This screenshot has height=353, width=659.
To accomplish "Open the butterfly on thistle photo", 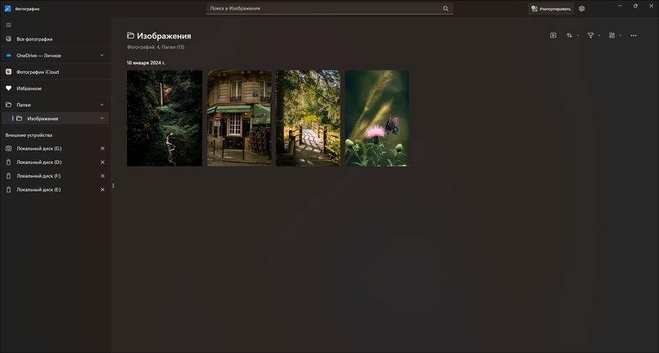I will pos(377,118).
